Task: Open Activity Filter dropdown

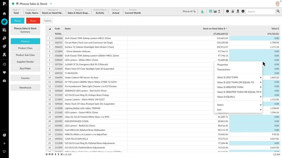Action: point(100,11)
